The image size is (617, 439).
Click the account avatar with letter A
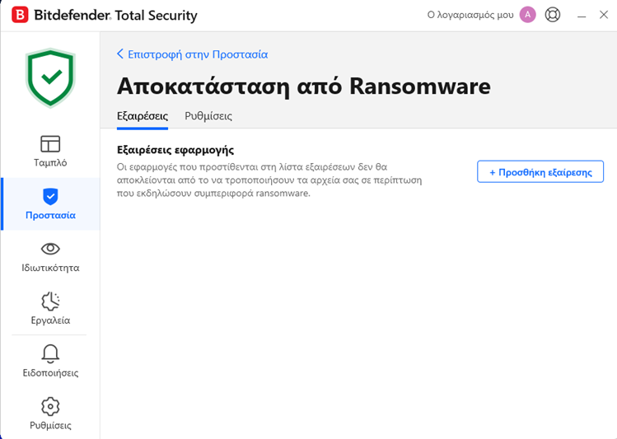pyautogui.click(x=528, y=15)
